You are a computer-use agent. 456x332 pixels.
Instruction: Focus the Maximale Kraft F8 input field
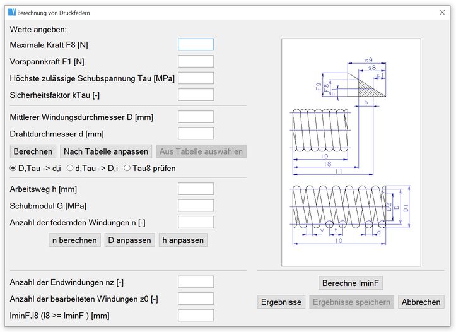[196, 45]
